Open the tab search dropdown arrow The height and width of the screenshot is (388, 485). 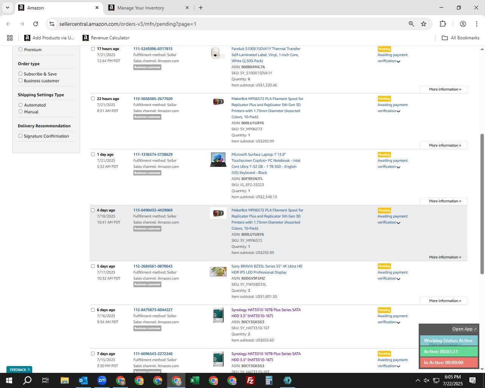7,8
